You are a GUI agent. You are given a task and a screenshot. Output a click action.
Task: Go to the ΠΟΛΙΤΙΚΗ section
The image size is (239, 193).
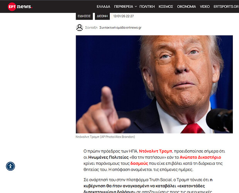pos(147,7)
